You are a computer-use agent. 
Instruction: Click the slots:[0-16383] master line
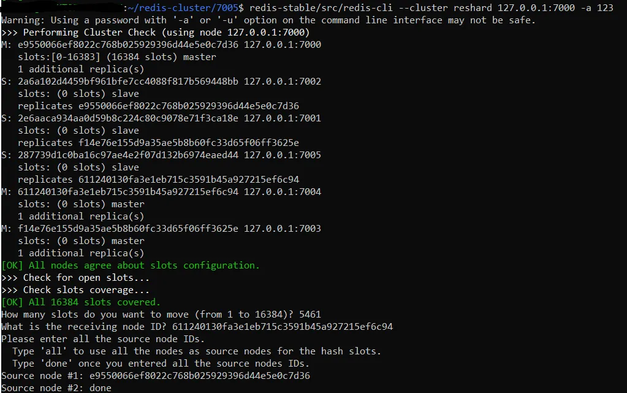click(117, 57)
